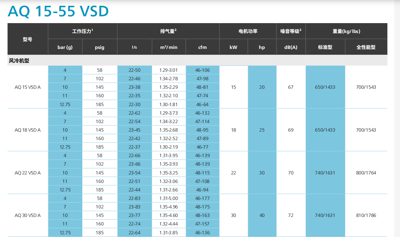Select the m³/min value "1.30-2.19"
The height and width of the screenshot is (237, 400).
coord(169,147)
